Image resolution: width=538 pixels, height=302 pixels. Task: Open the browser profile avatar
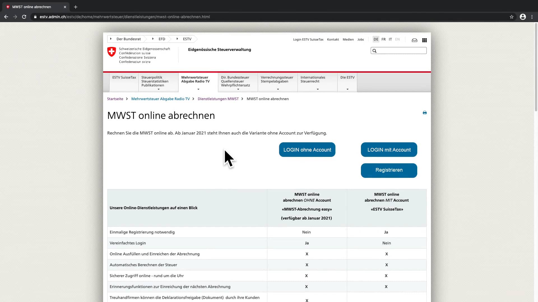point(523,17)
